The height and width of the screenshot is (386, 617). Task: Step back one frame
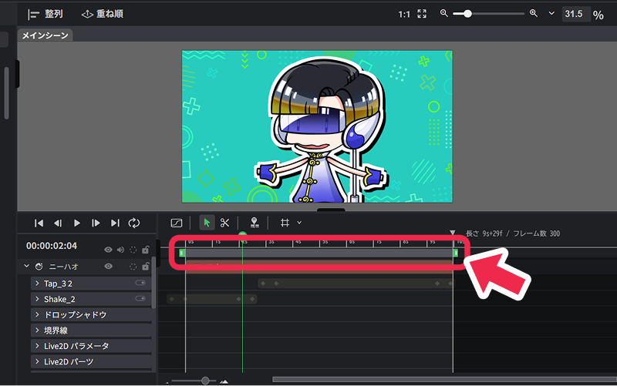point(58,223)
